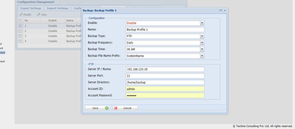Toggle the select-all checkbox in table header
Image resolution: width=295 pixels, height=129 pixels.
[x=20, y=21]
